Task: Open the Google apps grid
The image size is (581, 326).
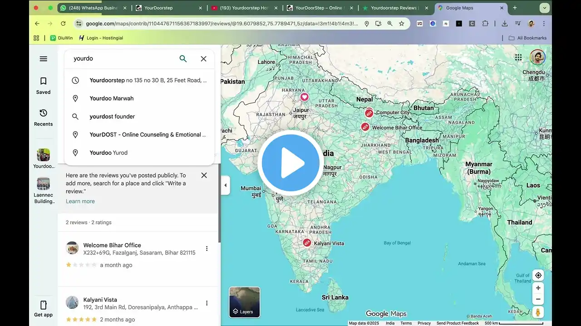Action: [518, 57]
